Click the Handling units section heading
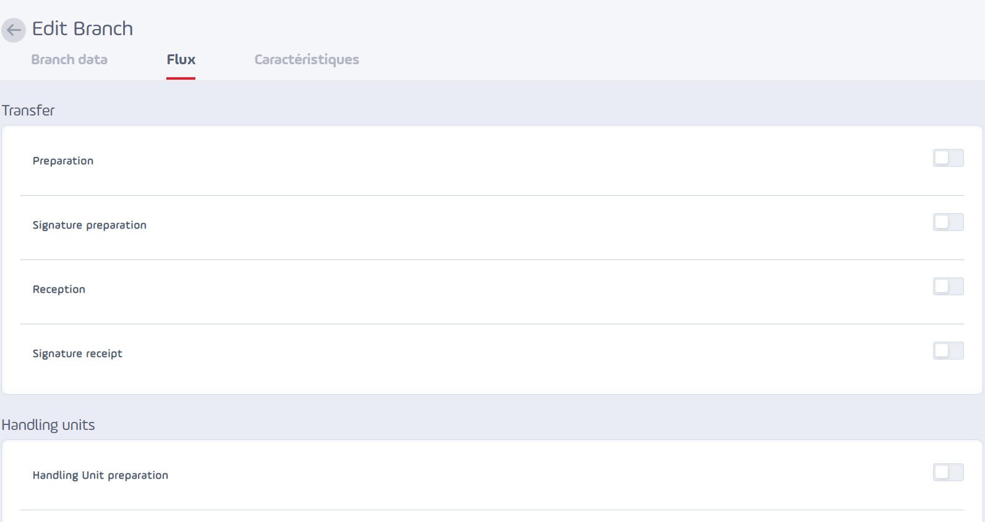 (48, 425)
